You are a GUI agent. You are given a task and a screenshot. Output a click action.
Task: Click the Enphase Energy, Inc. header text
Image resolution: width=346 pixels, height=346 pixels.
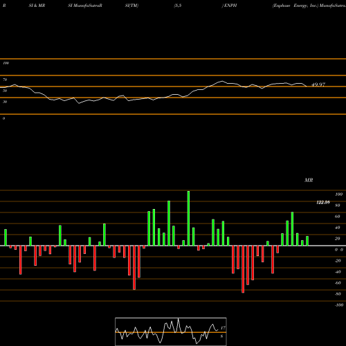(295, 6)
